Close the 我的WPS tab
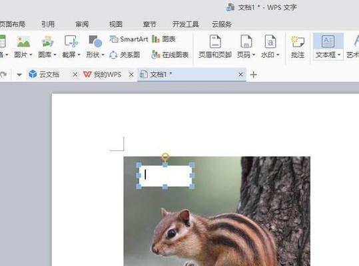The height and width of the screenshot is (266, 359). point(131,74)
